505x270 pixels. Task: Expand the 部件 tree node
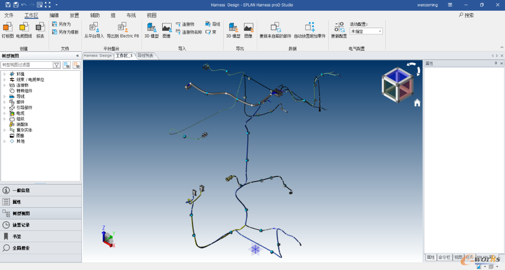tap(5, 102)
